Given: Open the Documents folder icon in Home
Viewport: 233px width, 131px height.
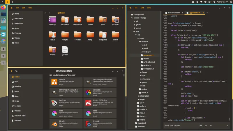Looking at the screenshot, I should (x=65, y=21).
